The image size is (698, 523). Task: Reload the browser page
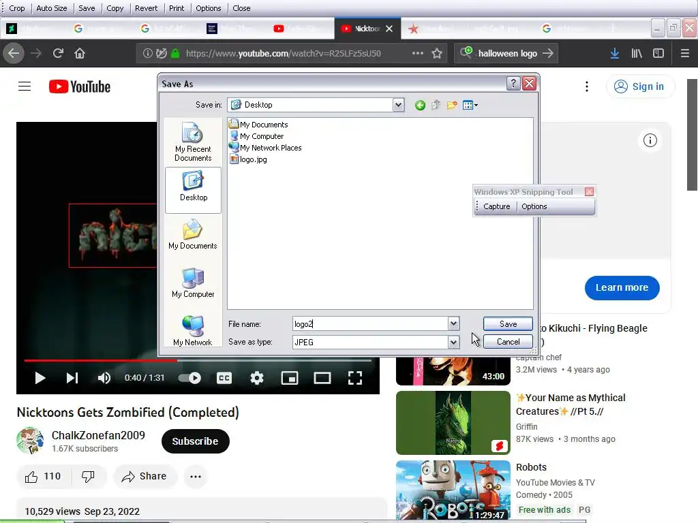tap(58, 53)
